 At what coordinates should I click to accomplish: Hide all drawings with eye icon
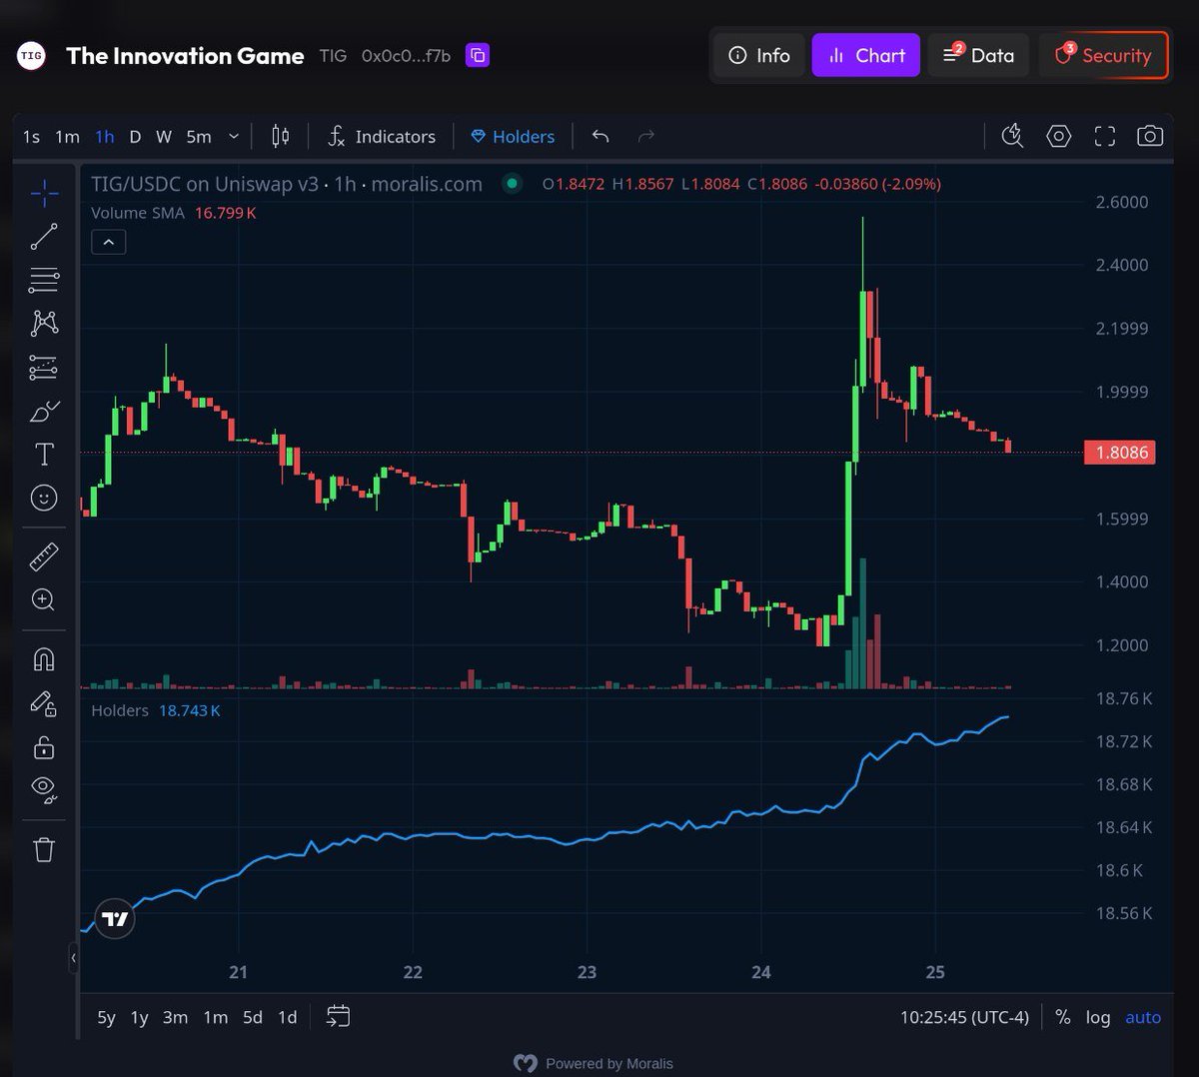click(x=44, y=789)
